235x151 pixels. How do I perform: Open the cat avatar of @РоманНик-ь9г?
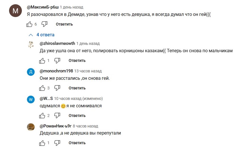click(x=31, y=127)
